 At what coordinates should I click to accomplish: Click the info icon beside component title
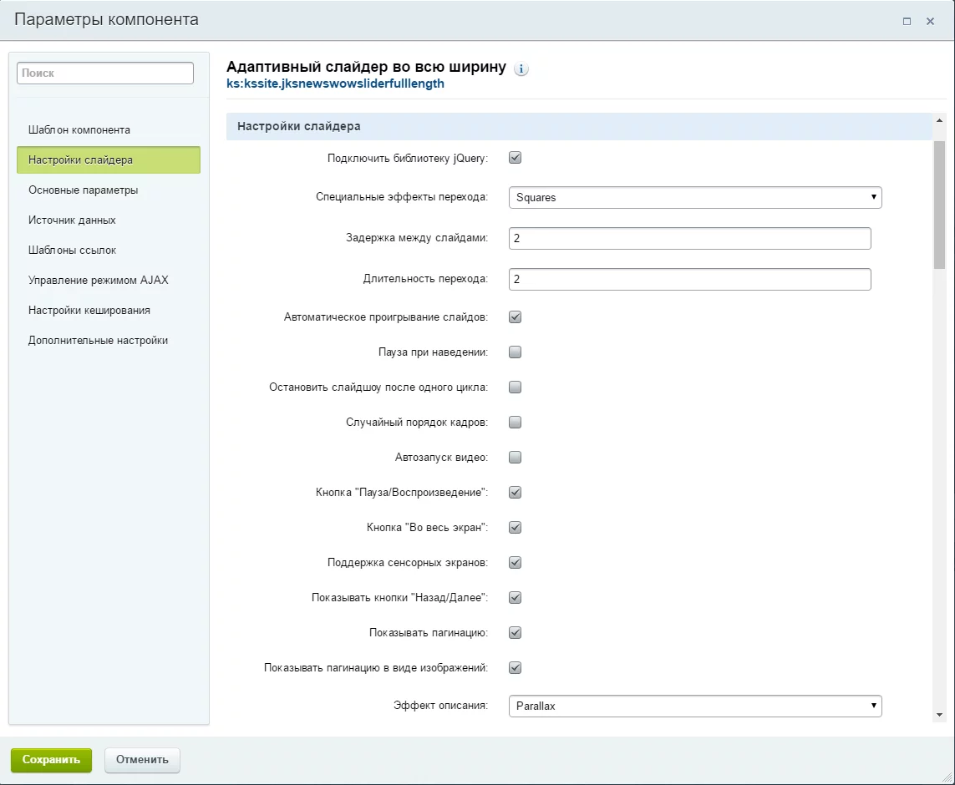coord(521,69)
